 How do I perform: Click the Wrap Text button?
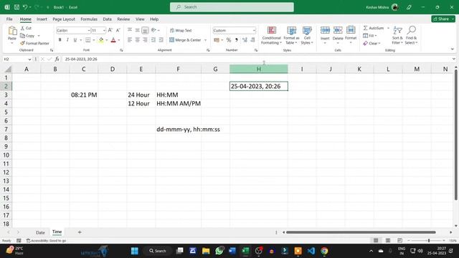click(x=181, y=30)
